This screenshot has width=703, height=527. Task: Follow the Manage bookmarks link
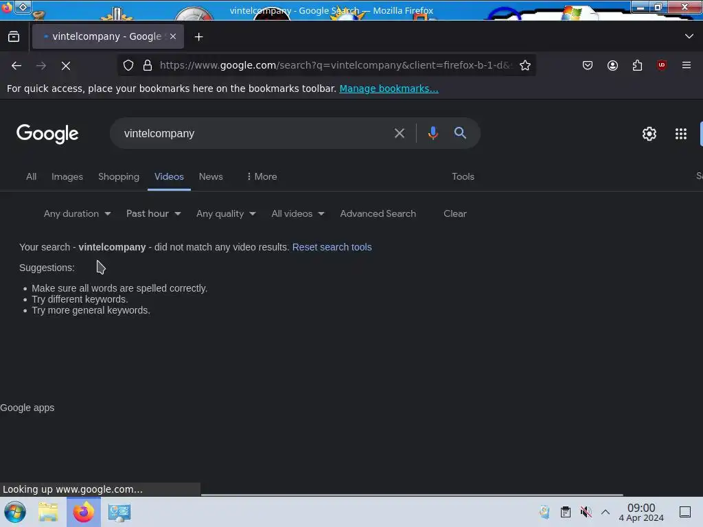tap(389, 89)
